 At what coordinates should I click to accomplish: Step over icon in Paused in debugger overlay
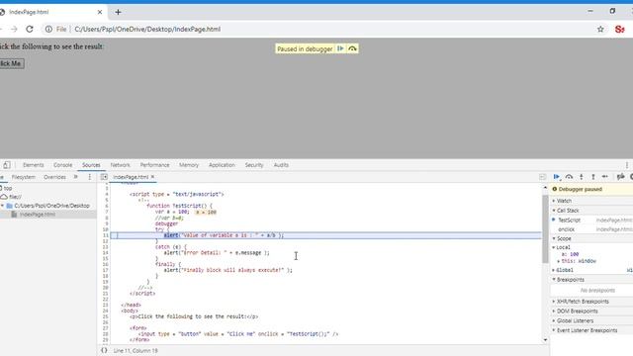(x=352, y=48)
